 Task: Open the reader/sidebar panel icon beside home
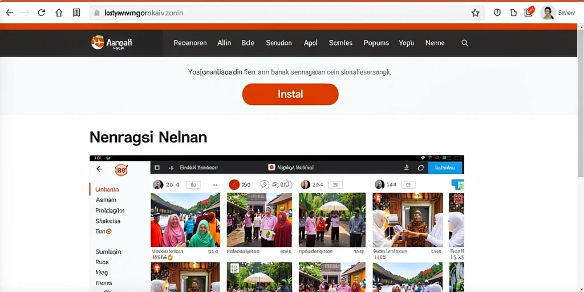coord(76,13)
